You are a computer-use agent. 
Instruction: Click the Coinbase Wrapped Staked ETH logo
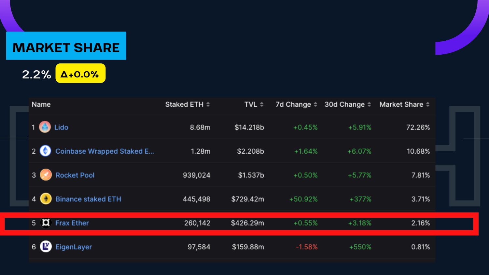tap(45, 151)
